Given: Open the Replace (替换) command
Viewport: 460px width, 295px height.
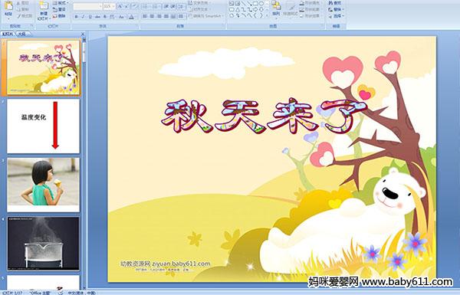Looking at the screenshot, I should (335, 9).
